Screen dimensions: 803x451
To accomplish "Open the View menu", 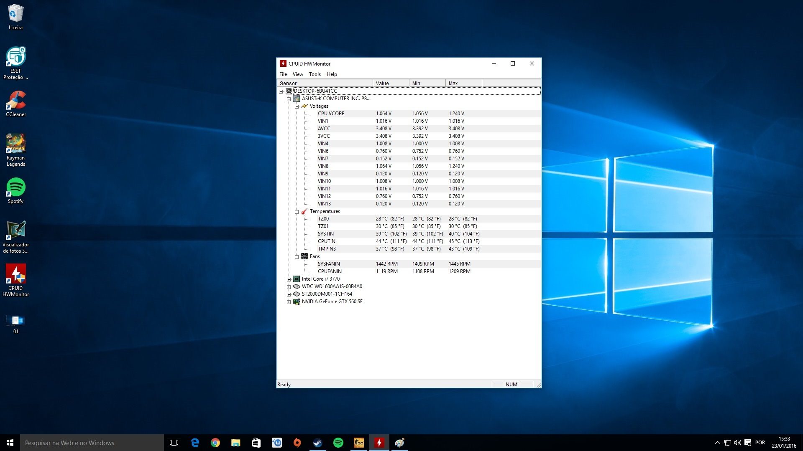I will point(298,74).
